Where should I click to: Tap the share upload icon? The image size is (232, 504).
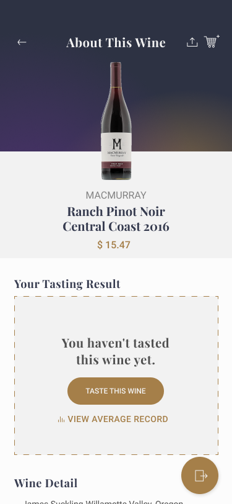click(x=192, y=42)
